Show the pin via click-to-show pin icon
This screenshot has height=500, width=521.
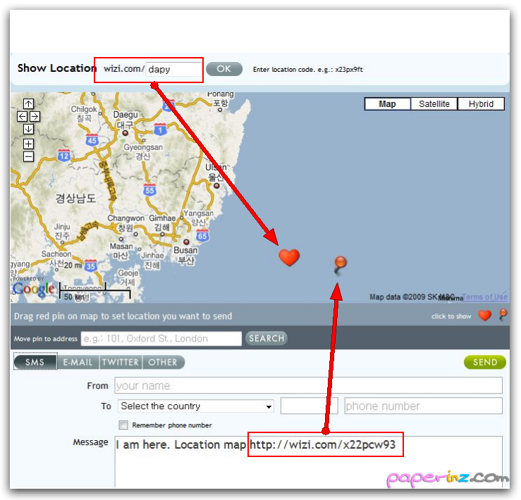pyautogui.click(x=503, y=315)
